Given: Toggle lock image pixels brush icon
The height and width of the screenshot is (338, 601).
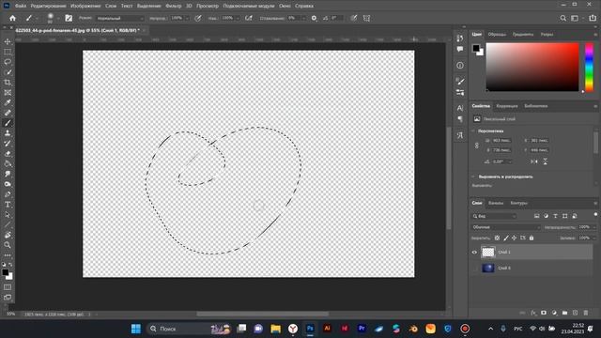Looking at the screenshot, I should 506,238.
